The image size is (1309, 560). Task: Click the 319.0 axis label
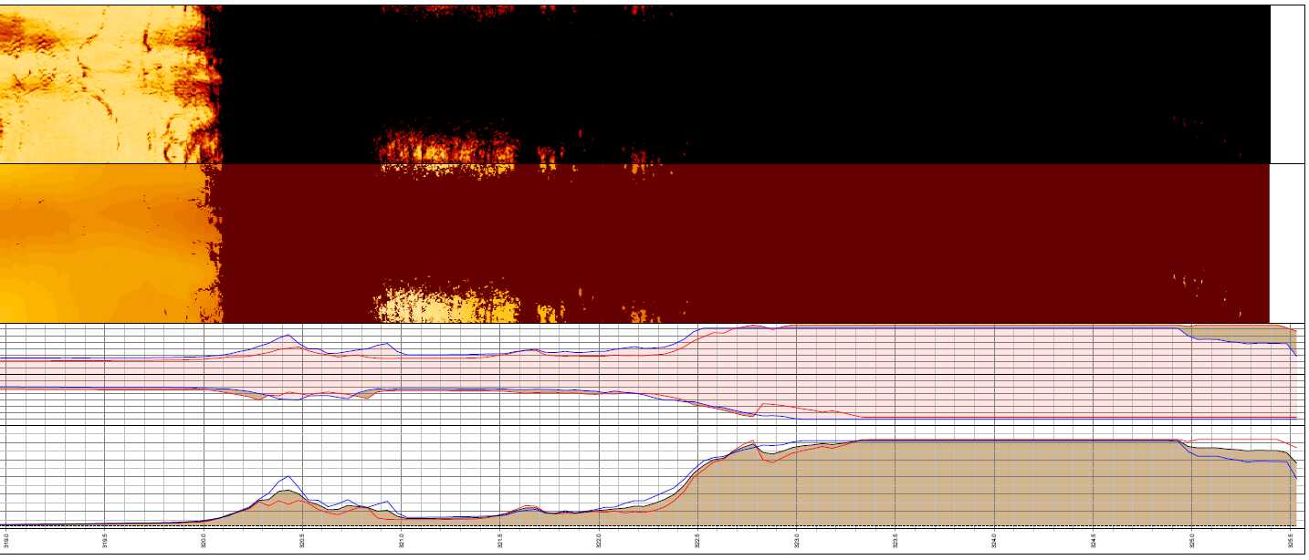(6, 540)
